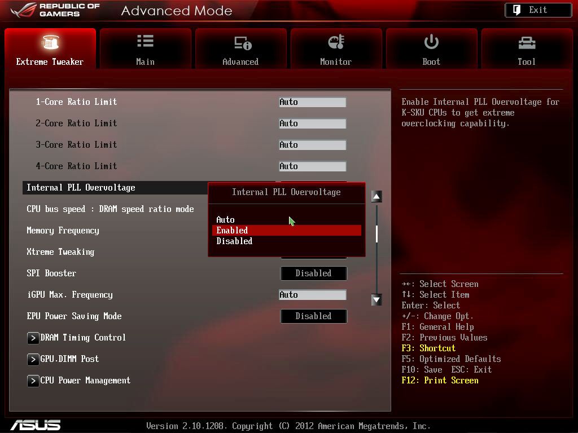The width and height of the screenshot is (578, 433).
Task: Click the Boot tab power icon
Action: point(431,41)
